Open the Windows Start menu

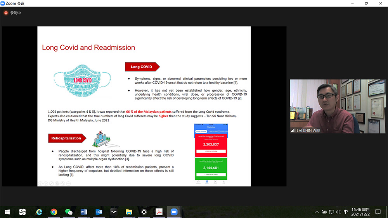(x=7, y=212)
